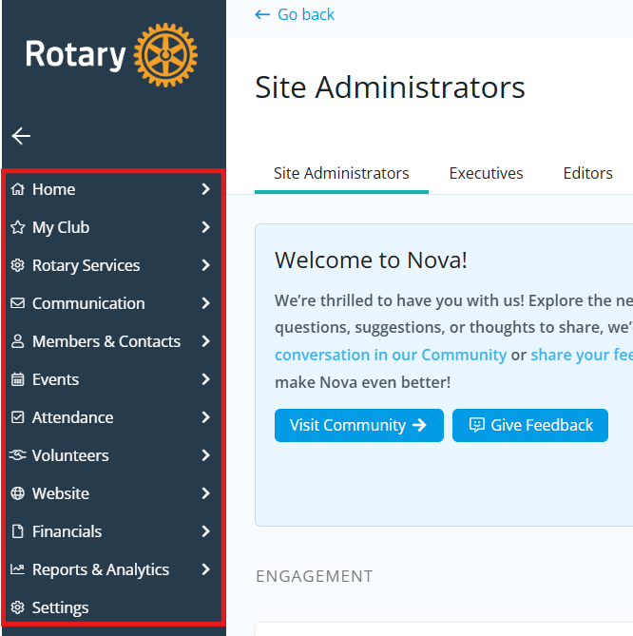Open the Home menu item
The width and height of the screenshot is (633, 636).
pos(113,189)
